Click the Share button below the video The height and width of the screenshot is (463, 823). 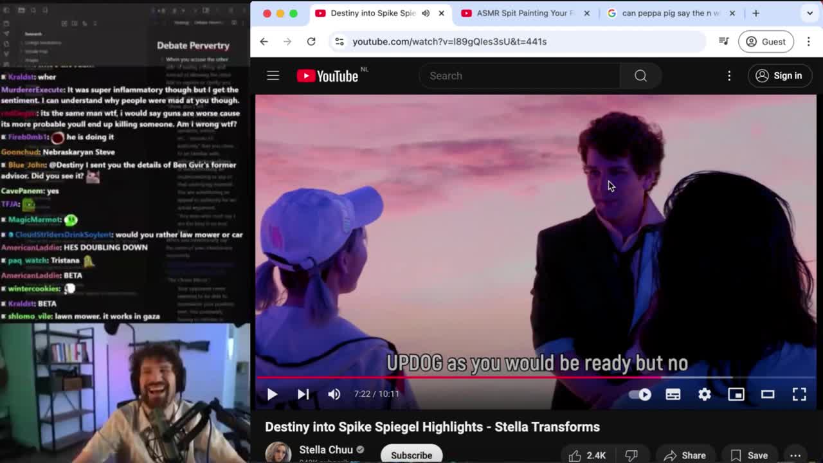685,455
